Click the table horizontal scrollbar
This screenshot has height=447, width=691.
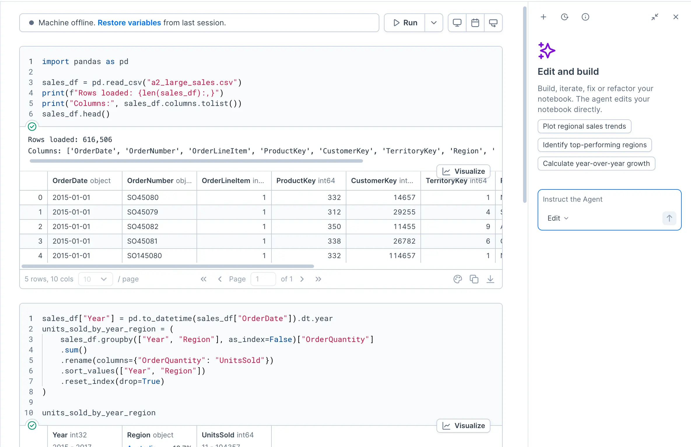[x=168, y=266]
